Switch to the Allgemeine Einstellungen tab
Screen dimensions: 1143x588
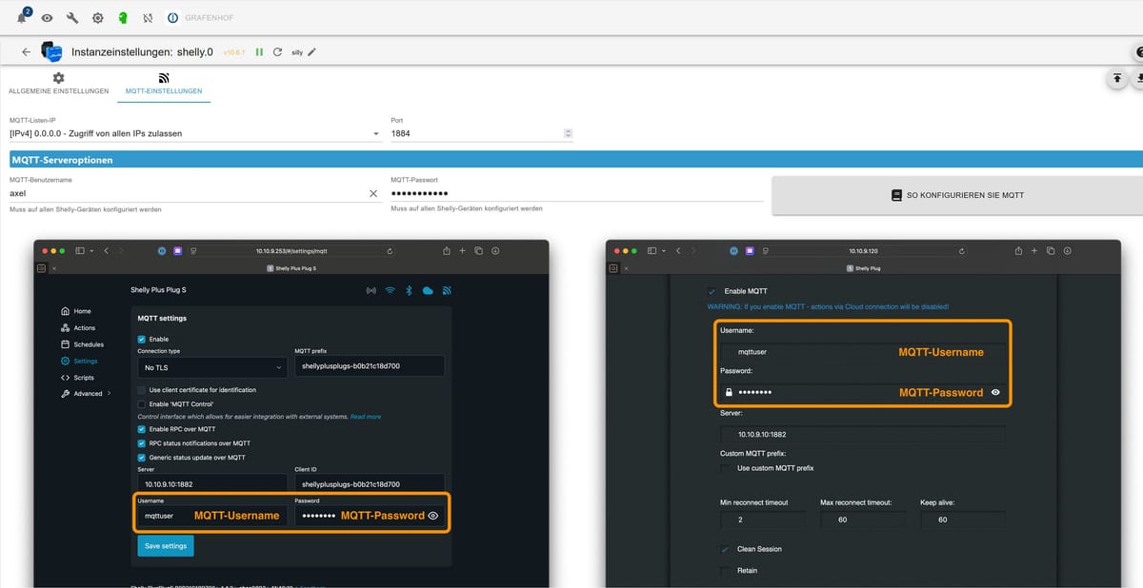tap(58, 84)
